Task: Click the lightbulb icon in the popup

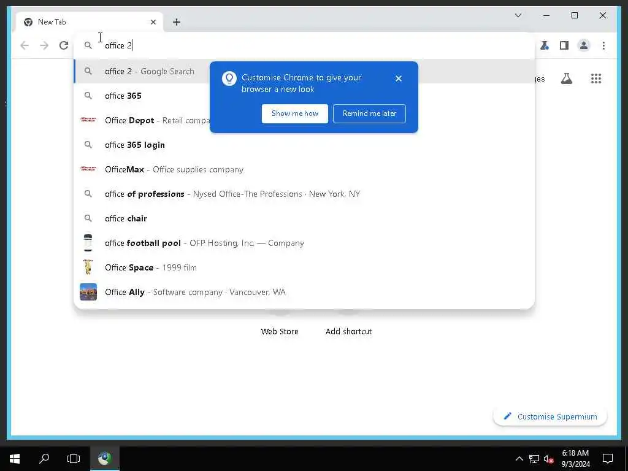Action: coord(229,78)
